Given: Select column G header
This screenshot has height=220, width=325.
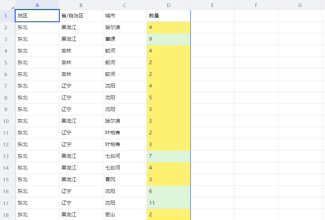Looking at the screenshot, I should pos(300,5).
